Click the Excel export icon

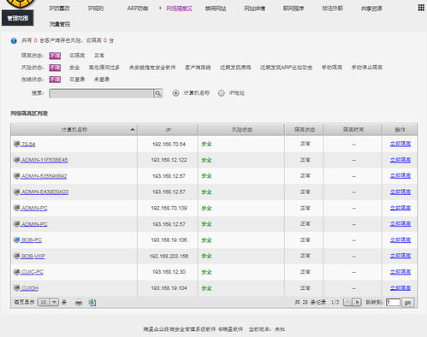click(92, 302)
